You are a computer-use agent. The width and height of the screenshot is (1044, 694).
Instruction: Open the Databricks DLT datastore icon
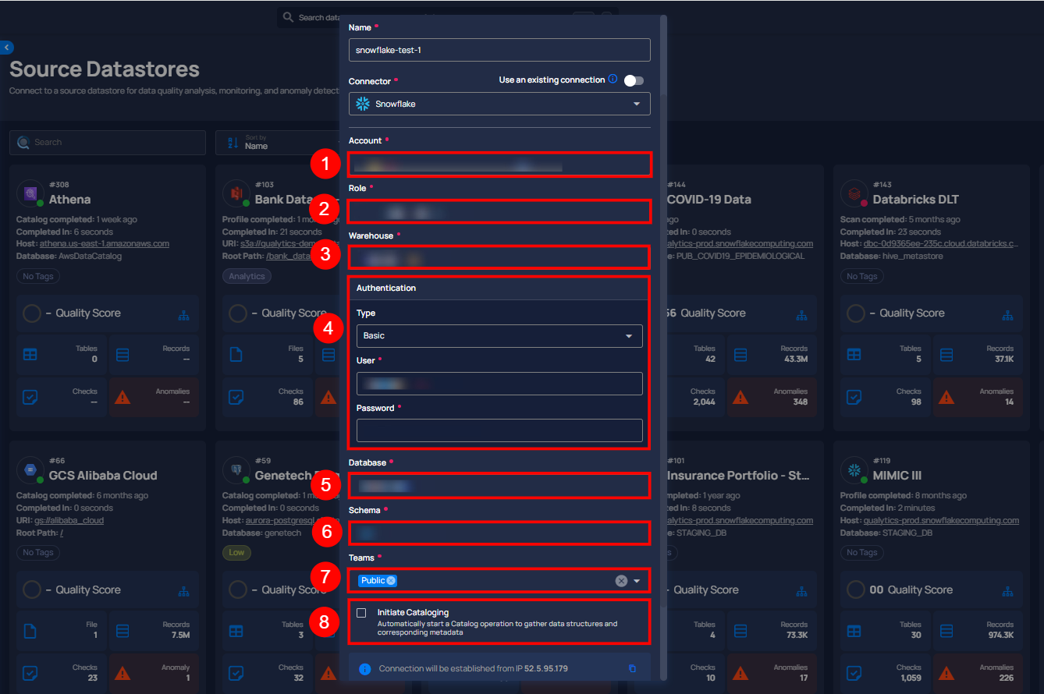click(854, 193)
